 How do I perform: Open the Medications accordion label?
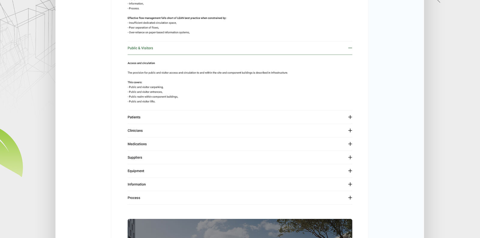click(x=137, y=144)
